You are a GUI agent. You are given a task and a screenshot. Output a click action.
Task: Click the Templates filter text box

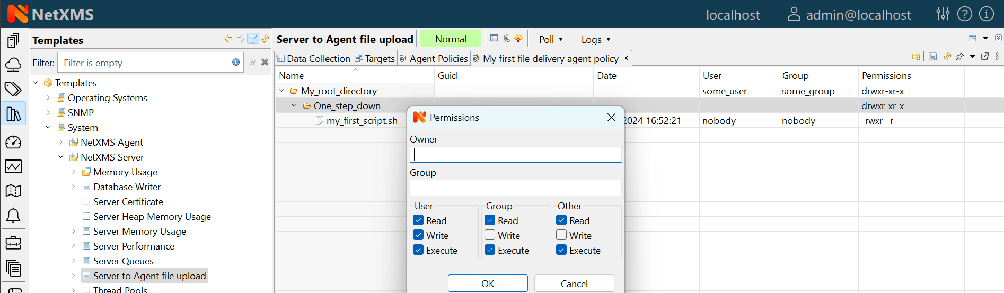[x=151, y=63]
